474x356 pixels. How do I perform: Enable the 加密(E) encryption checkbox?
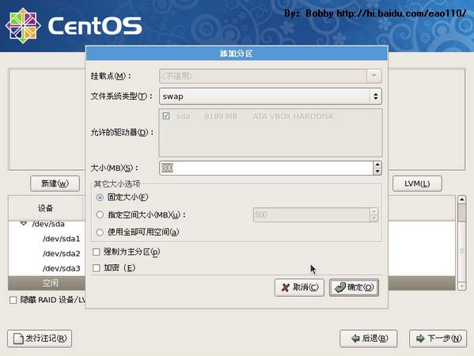click(96, 267)
